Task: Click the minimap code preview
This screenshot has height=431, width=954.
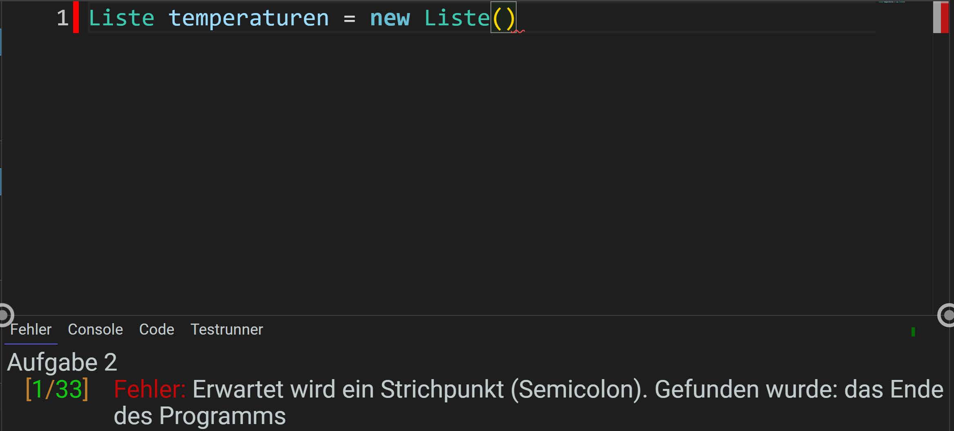Action: click(892, 2)
